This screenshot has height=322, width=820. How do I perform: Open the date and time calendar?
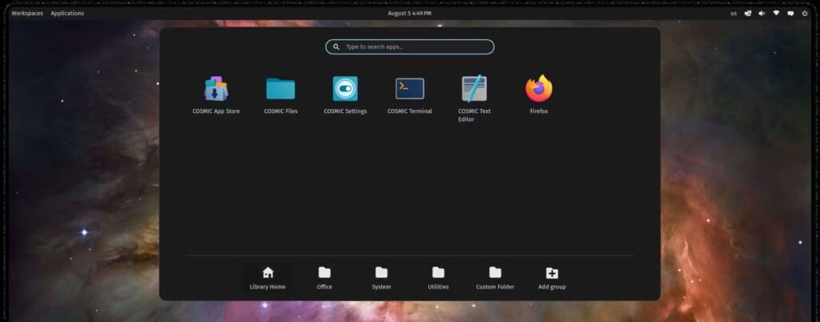[409, 13]
